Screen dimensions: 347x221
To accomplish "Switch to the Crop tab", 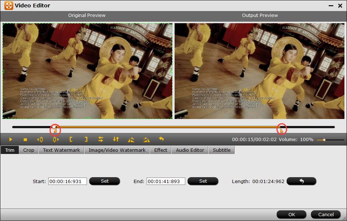I will tap(29, 150).
